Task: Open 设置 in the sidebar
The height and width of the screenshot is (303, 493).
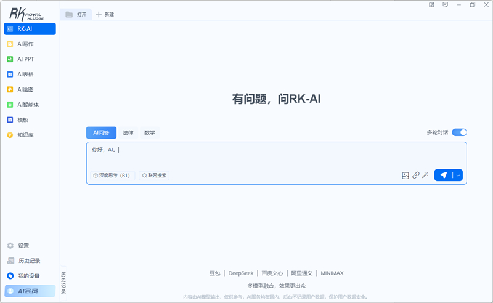Action: [x=23, y=246]
